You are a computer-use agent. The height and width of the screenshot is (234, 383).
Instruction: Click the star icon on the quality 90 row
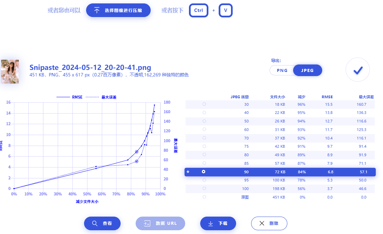click(188, 172)
